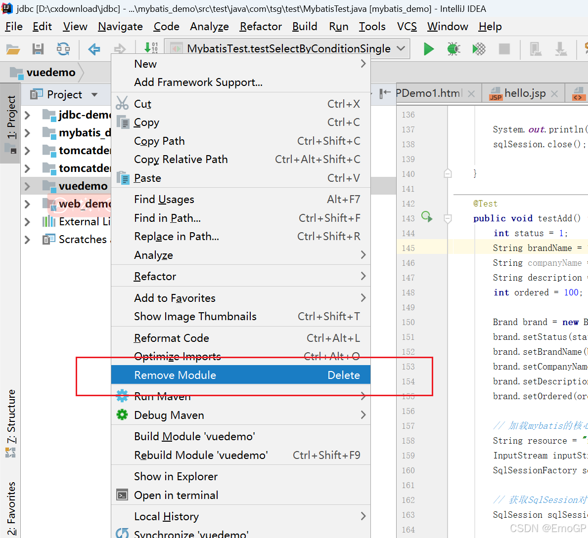The width and height of the screenshot is (588, 538).
Task: Click the Build project icon
Action: (151, 48)
